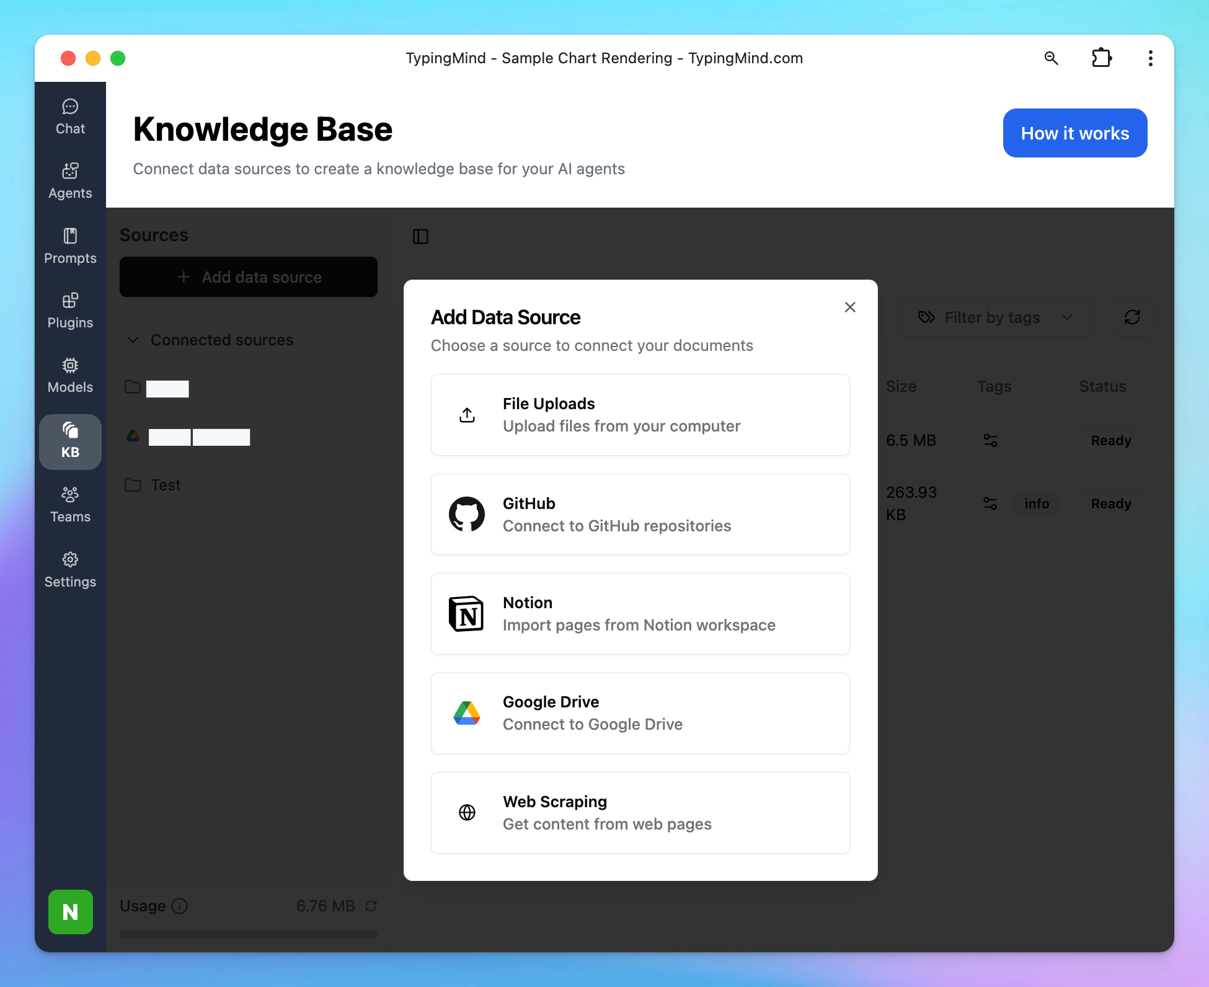Image resolution: width=1209 pixels, height=987 pixels.
Task: Open the Prompts library
Action: click(x=70, y=246)
